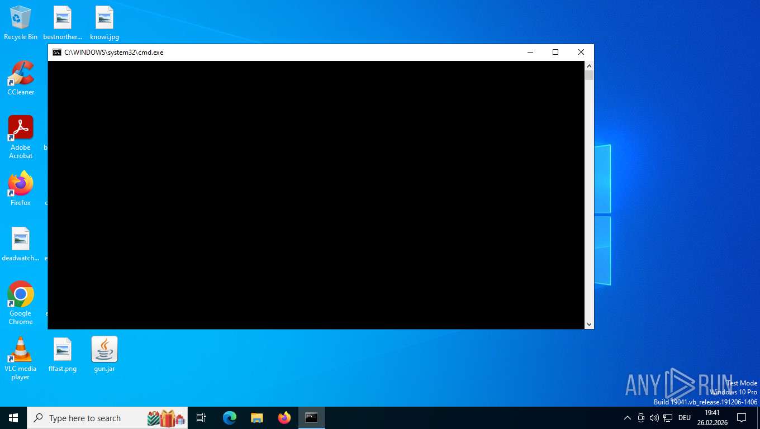Screen dimensions: 760x429
Task: Focus the black cmd console area
Action: (316, 195)
